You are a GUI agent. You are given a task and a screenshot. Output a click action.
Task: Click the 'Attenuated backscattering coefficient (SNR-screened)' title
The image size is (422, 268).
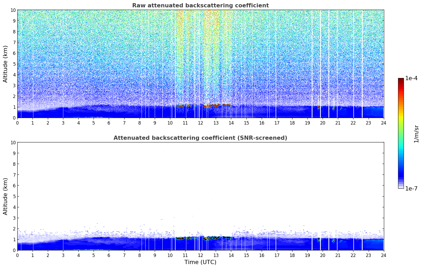200,138
